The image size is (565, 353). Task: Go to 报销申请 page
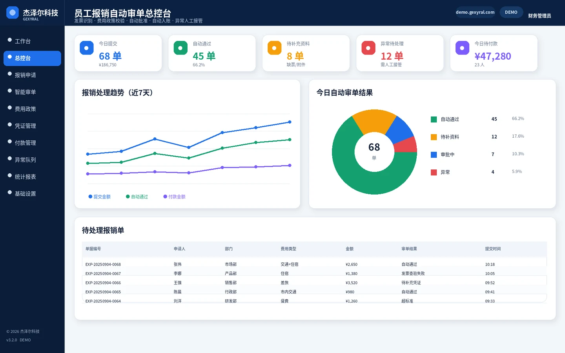point(32,75)
